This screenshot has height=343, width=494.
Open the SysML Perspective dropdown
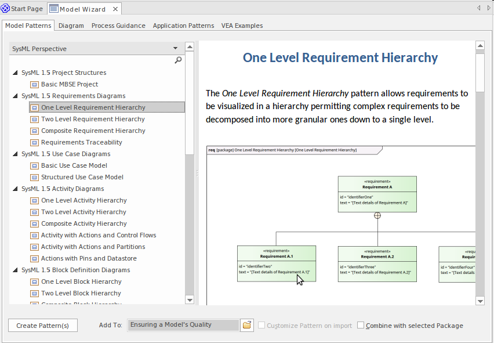pyautogui.click(x=175, y=49)
